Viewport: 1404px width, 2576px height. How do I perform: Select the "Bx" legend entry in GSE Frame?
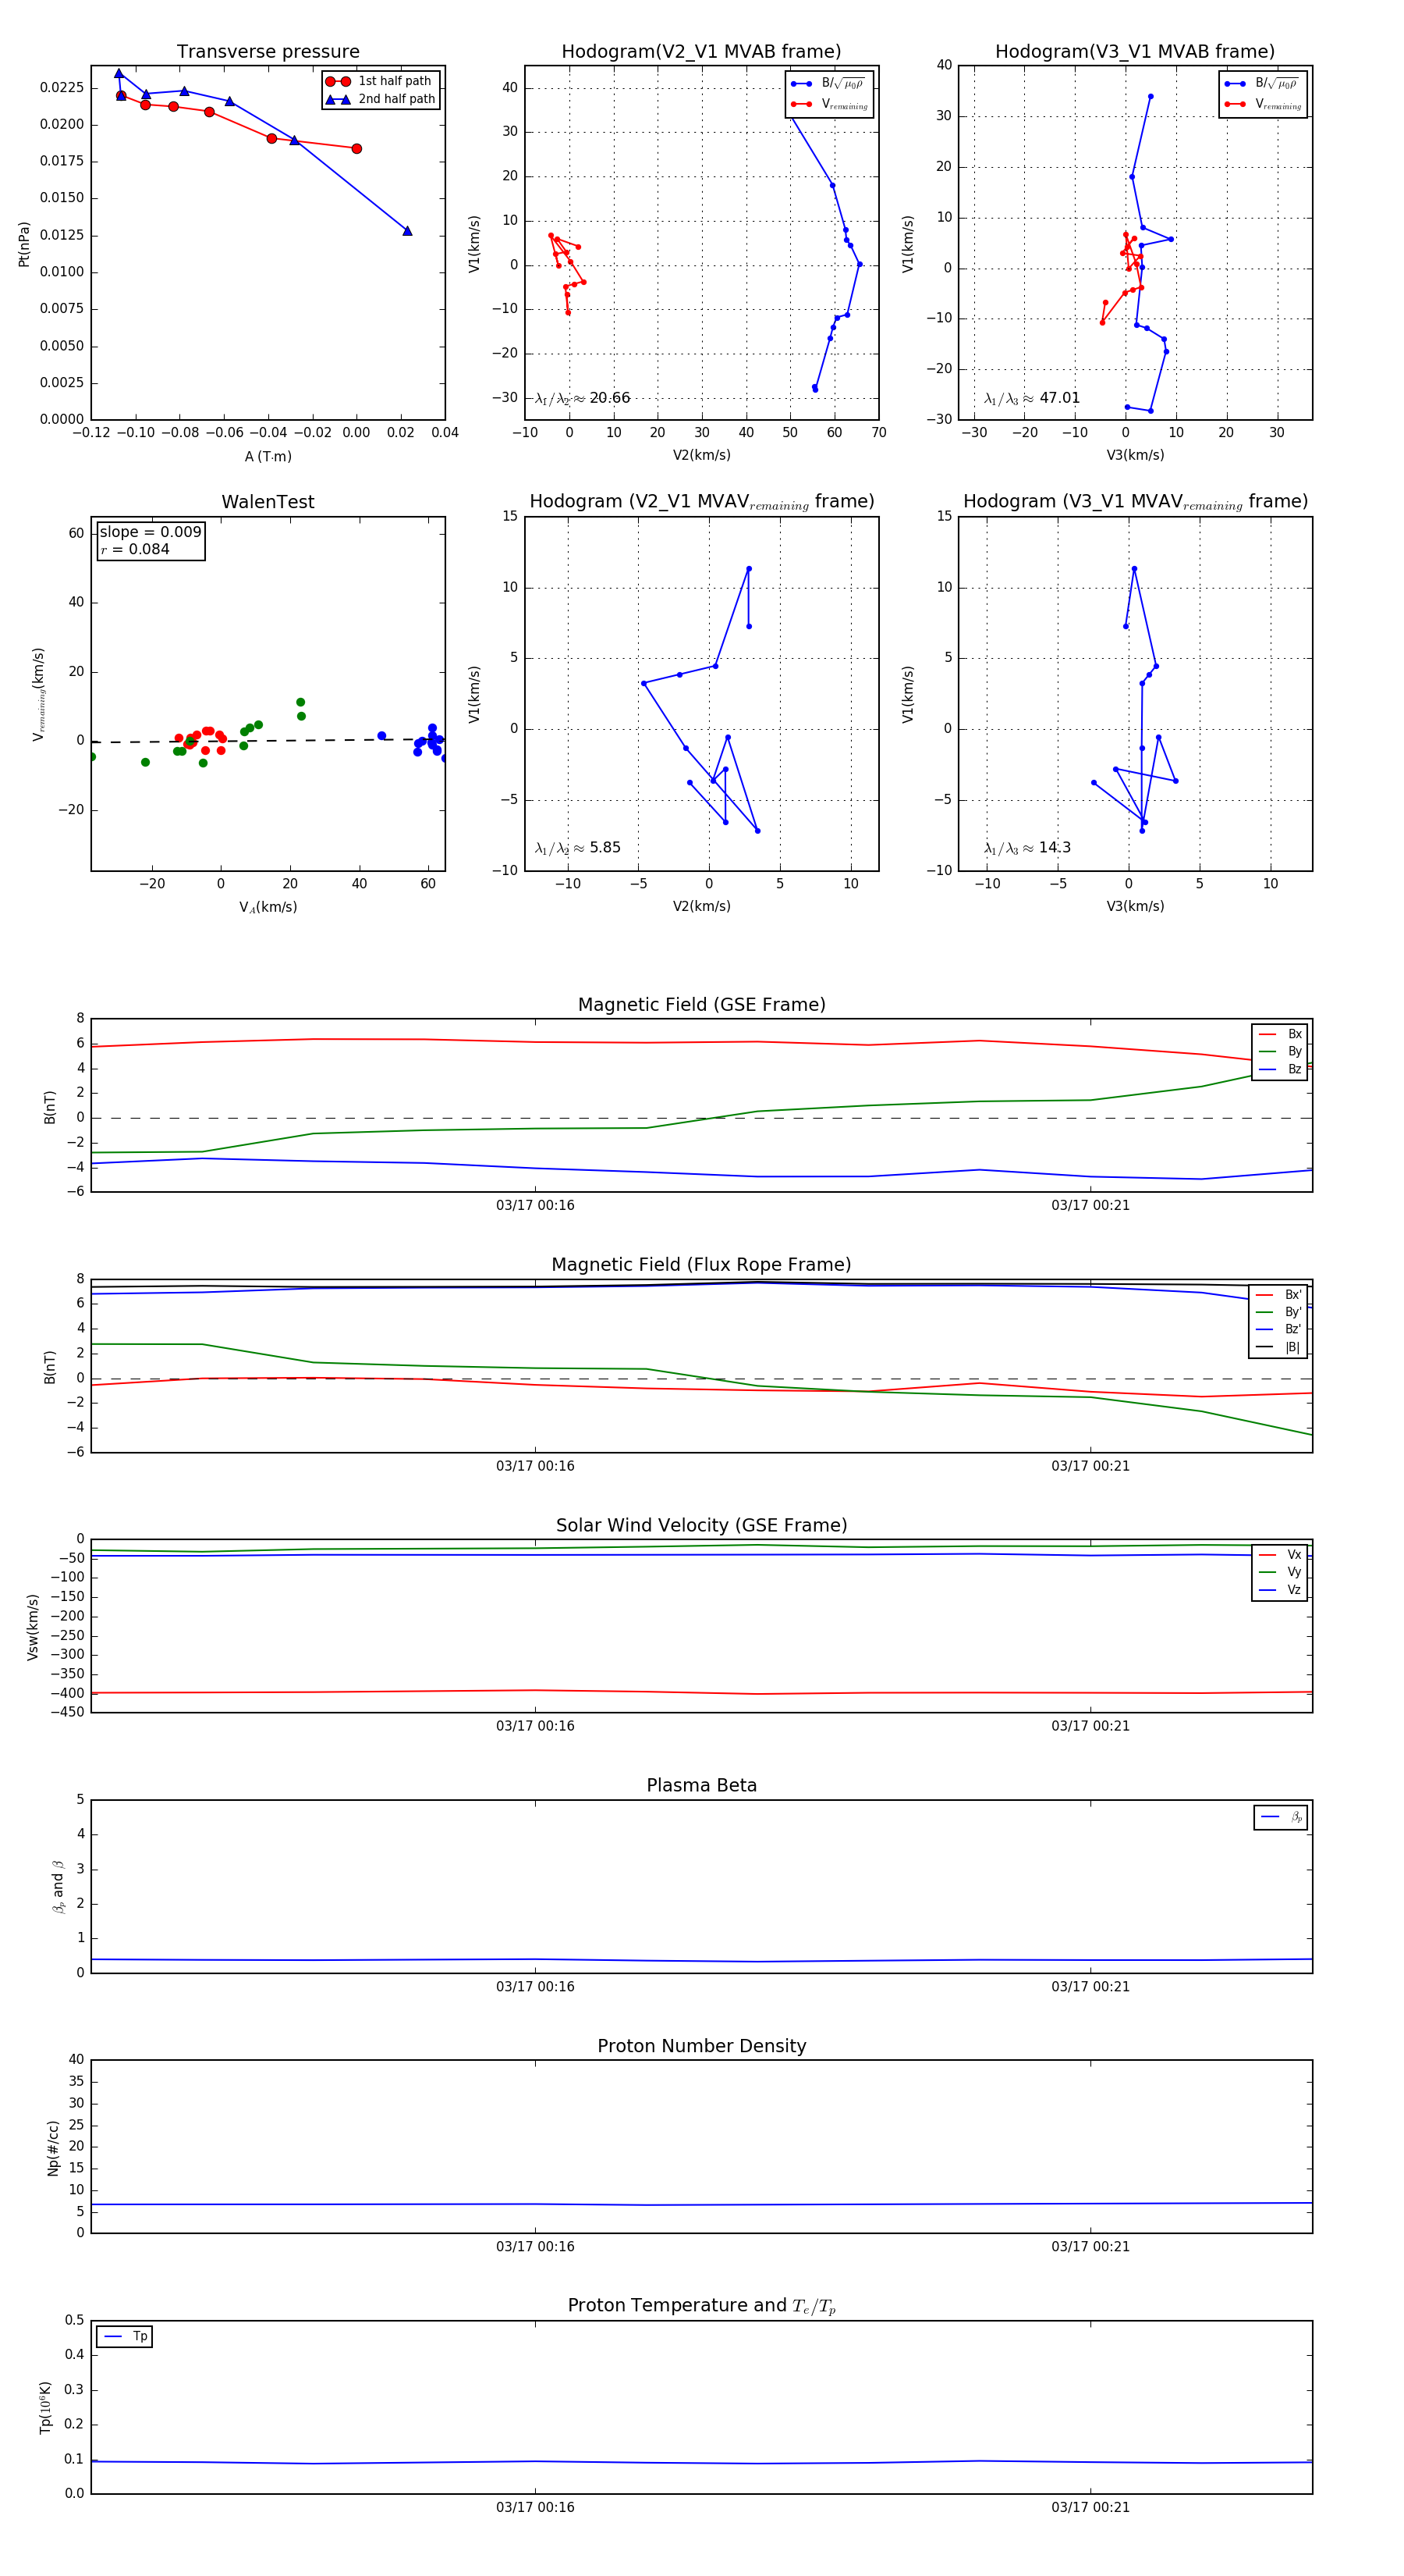click(x=1280, y=1034)
